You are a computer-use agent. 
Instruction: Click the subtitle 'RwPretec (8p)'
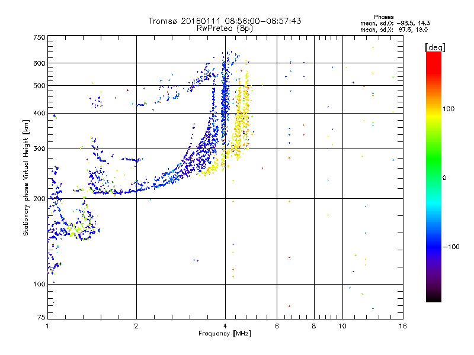point(225,28)
